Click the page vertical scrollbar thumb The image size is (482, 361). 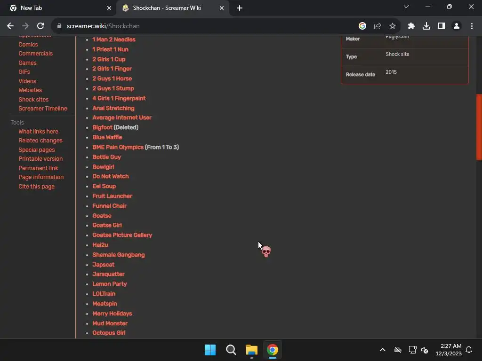pyautogui.click(x=479, y=127)
